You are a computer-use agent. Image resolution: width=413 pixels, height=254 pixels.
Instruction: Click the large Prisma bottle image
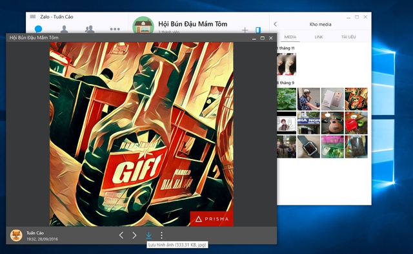coord(141,134)
